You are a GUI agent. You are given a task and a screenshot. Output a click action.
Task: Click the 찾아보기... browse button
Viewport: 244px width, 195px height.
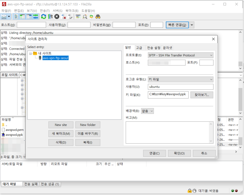tap(202, 95)
